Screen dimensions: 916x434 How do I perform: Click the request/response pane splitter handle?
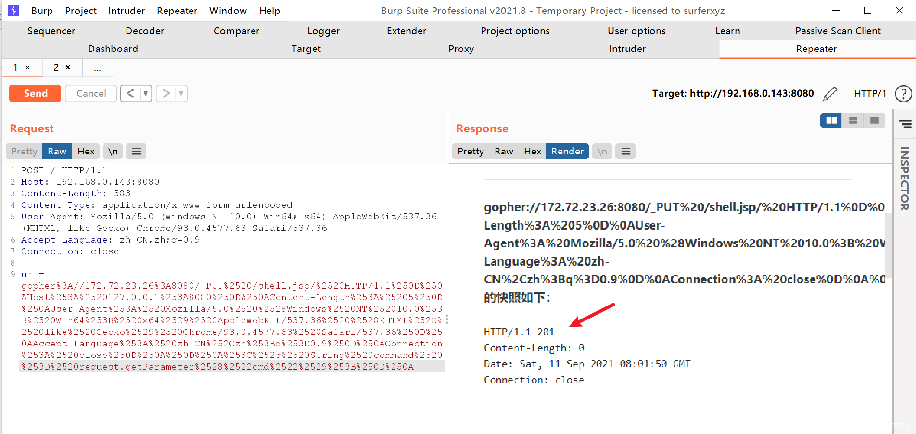[447, 319]
